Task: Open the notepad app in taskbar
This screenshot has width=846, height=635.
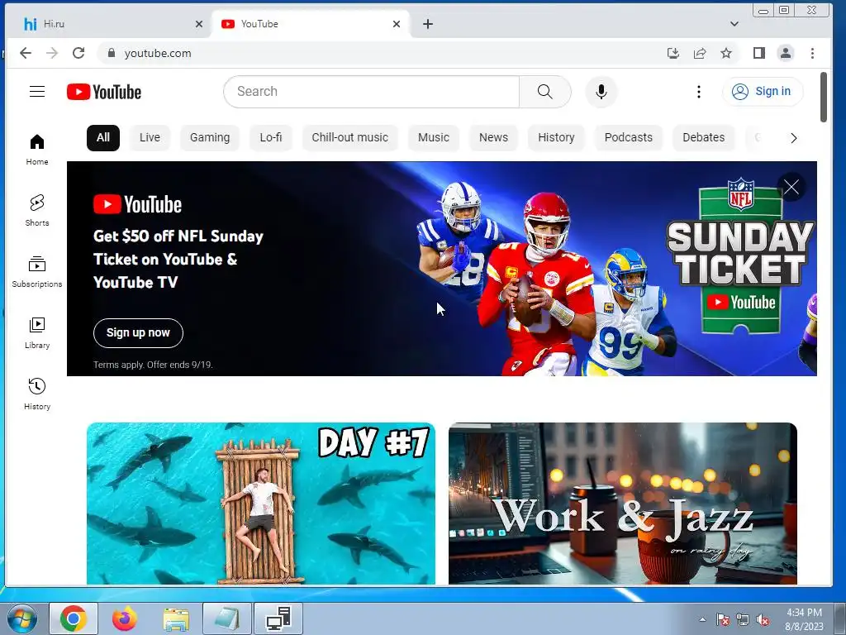Action: coord(227,618)
